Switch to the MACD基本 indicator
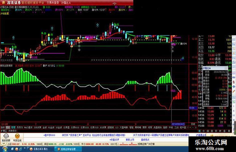The width and height of the screenshot is (236, 152). click(28, 128)
